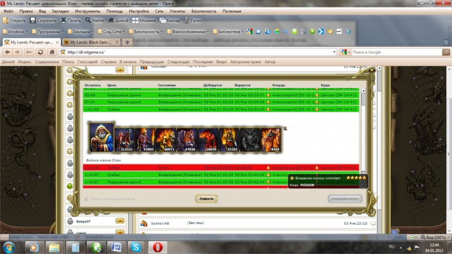Open the Инструменты menu

pos(88,11)
